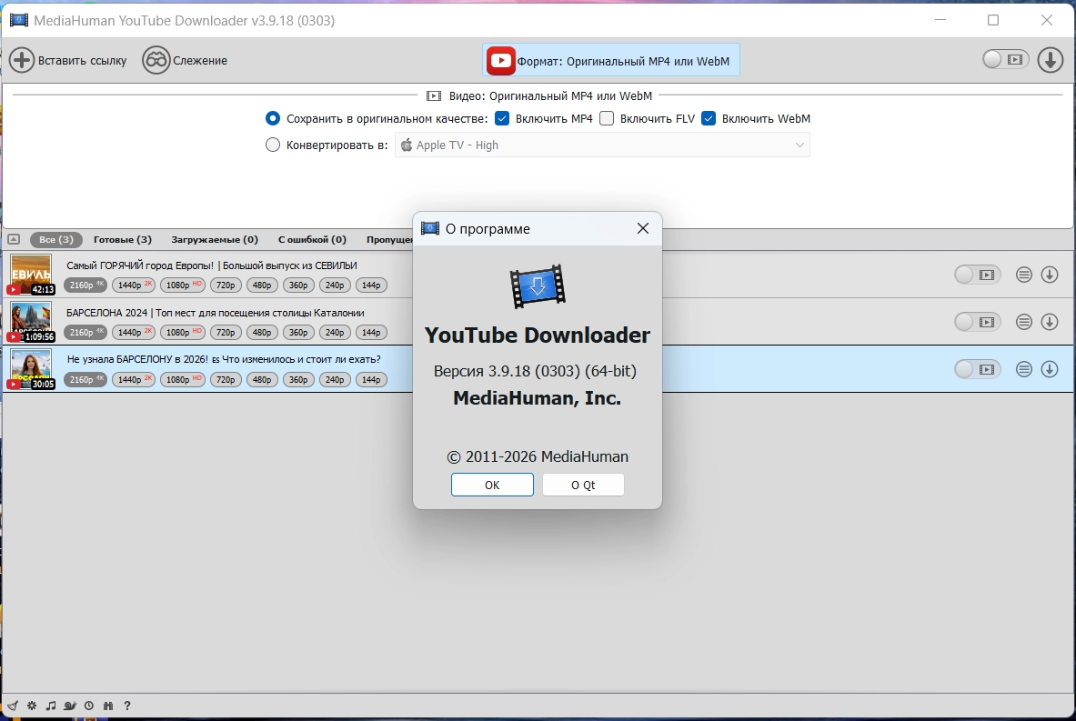The image size is (1076, 721).
Task: Choose 1440p quality for Не узнала БАРСЕЛОНУ video
Action: click(134, 379)
